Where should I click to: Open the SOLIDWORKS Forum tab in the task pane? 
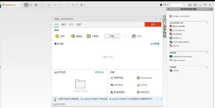click(x=165, y=36)
